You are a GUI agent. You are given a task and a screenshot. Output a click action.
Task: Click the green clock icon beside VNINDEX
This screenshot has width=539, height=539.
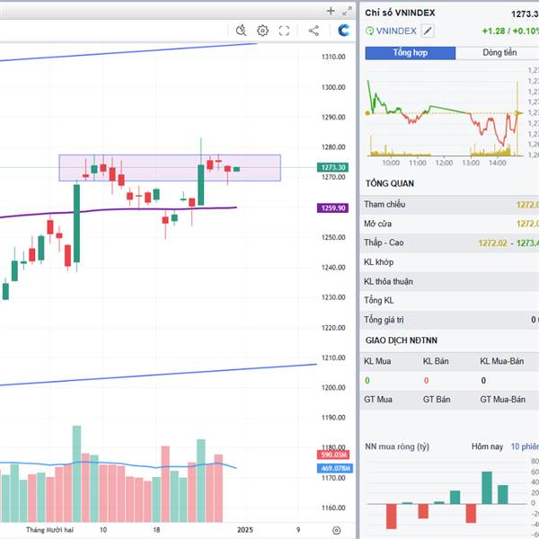[x=369, y=31]
